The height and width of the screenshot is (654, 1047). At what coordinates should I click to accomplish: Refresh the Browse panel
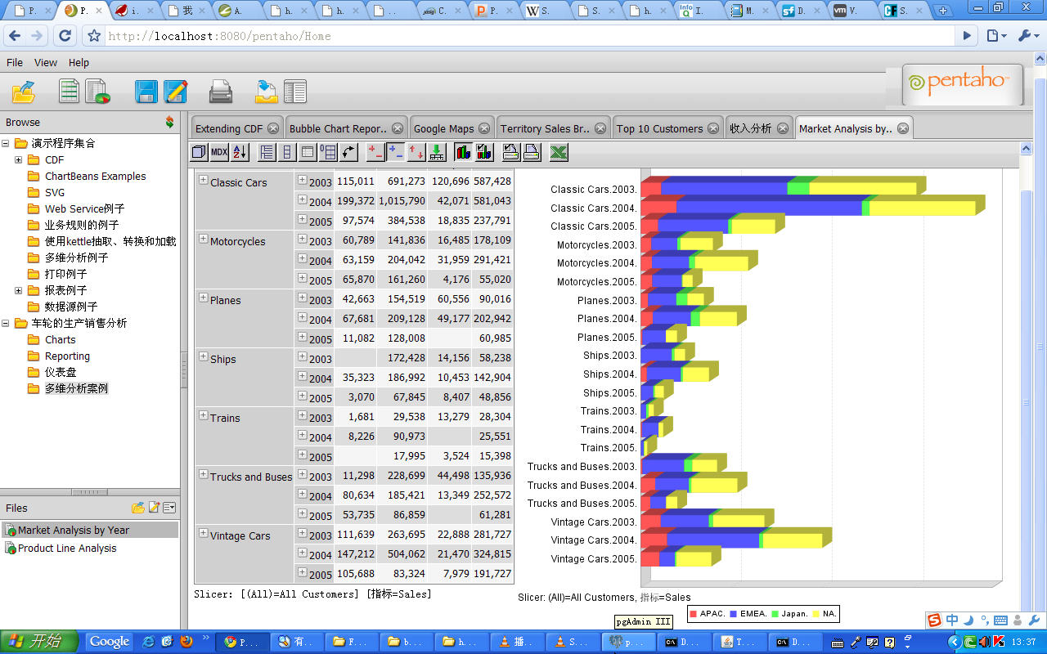click(169, 123)
